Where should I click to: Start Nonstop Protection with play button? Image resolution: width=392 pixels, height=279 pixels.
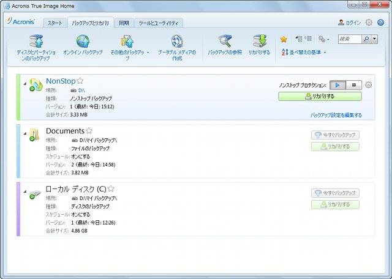click(x=337, y=85)
